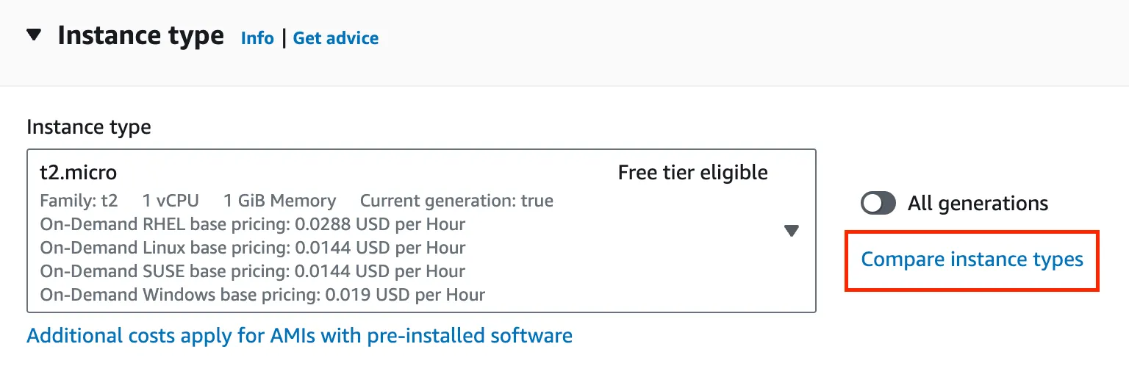Open the instance type dropdown arrow
Viewport: 1129px width, 369px height.
tap(791, 231)
